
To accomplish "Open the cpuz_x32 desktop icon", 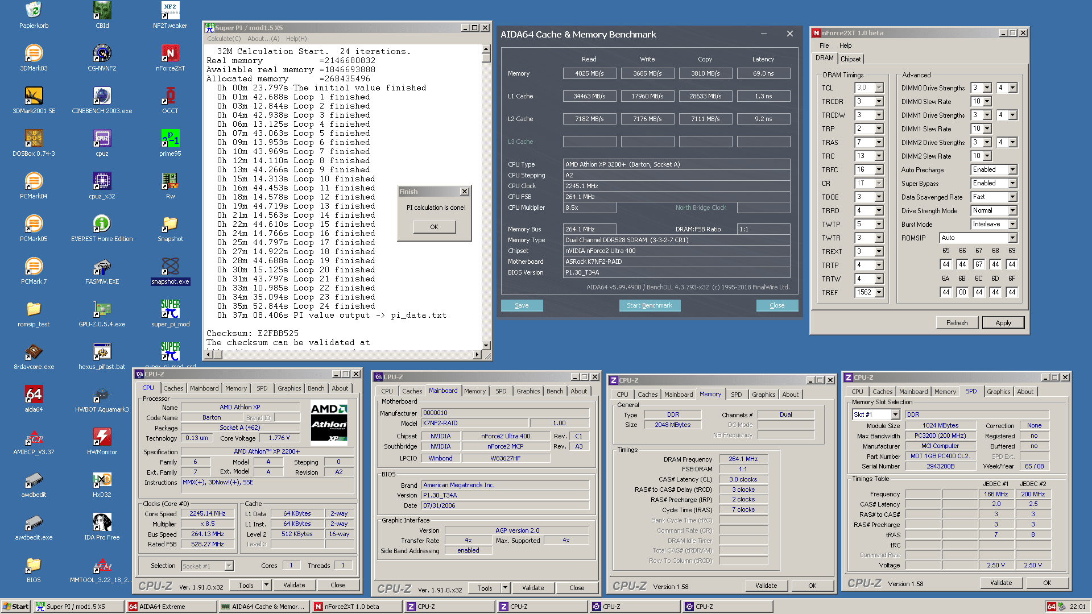I will [102, 185].
